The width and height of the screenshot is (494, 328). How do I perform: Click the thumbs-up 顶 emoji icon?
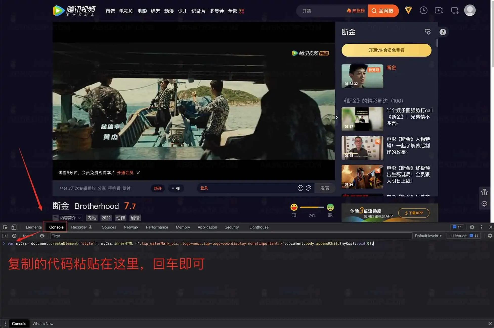(x=294, y=207)
